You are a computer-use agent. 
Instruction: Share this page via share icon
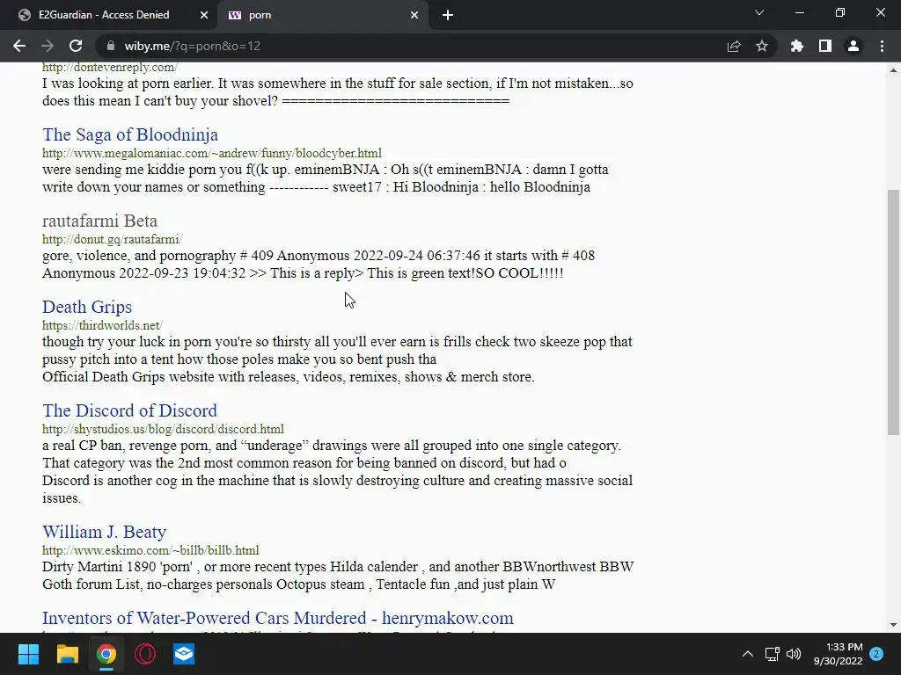(734, 46)
